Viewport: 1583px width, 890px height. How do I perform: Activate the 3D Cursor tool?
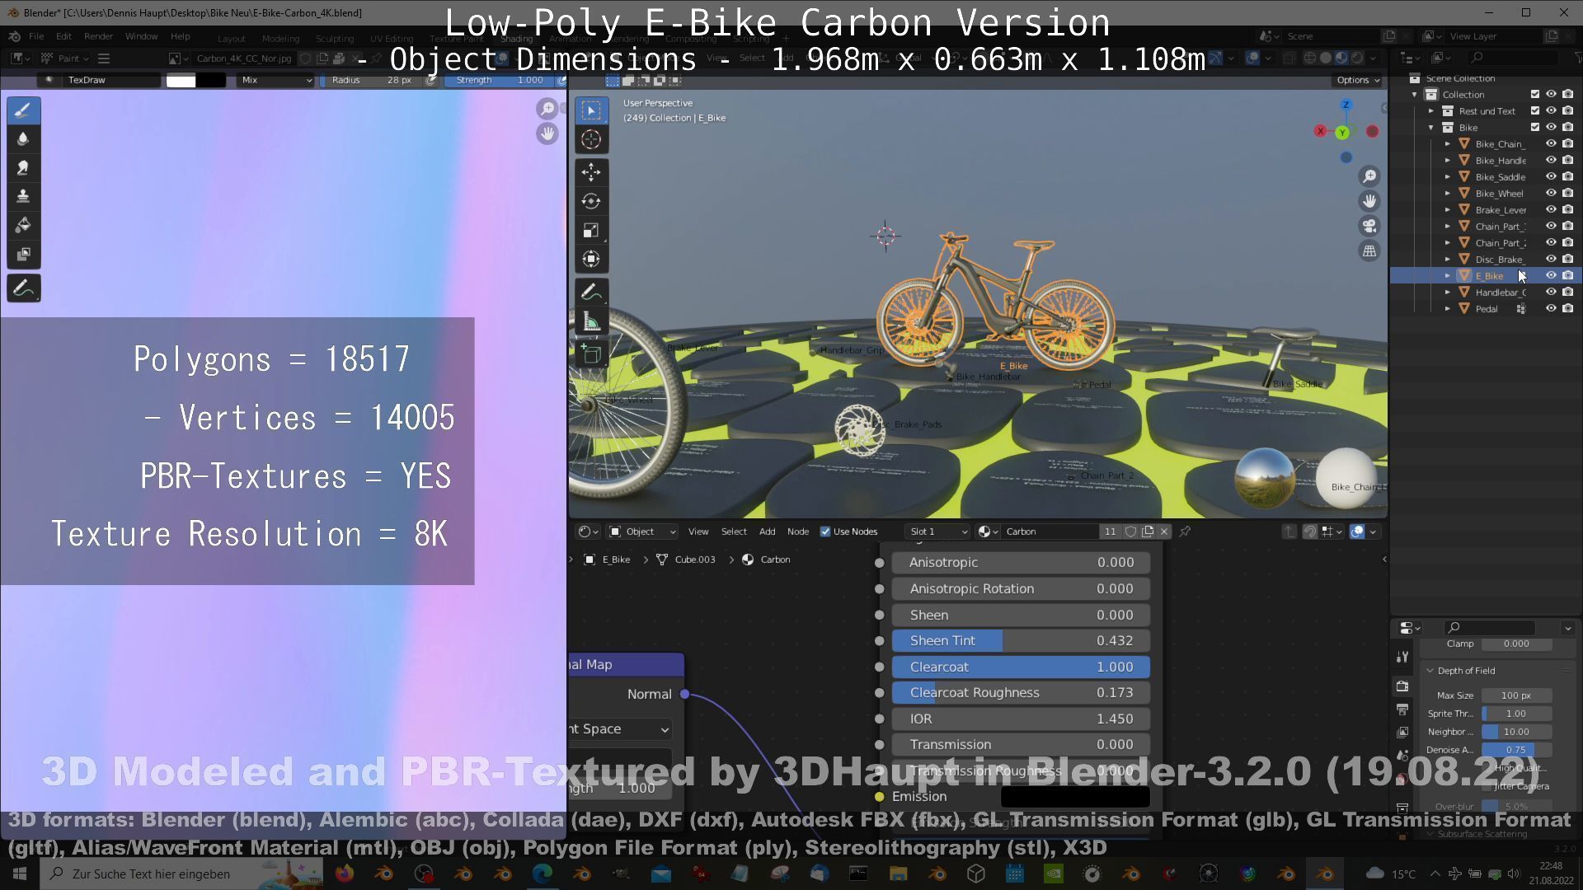591,139
